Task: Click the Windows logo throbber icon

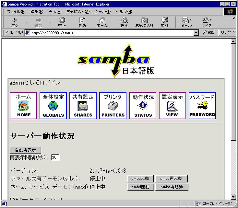Action: [230, 12]
